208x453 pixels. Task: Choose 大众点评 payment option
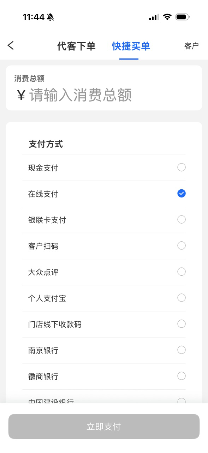[104, 272]
